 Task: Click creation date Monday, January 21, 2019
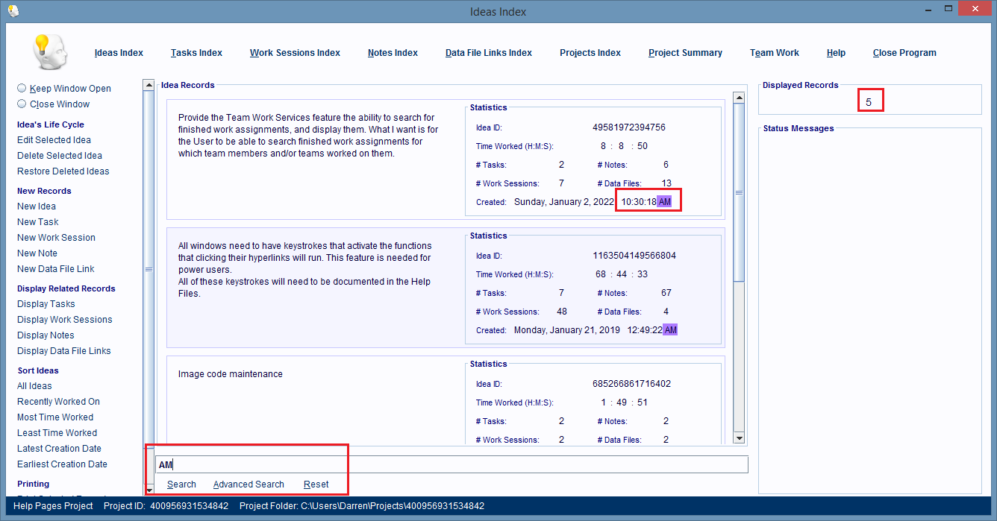(566, 330)
